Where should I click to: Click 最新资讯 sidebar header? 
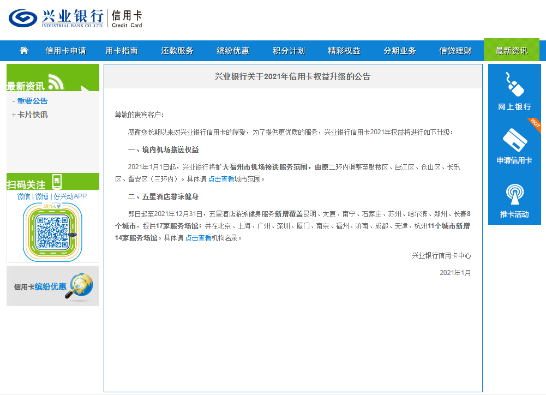click(53, 77)
